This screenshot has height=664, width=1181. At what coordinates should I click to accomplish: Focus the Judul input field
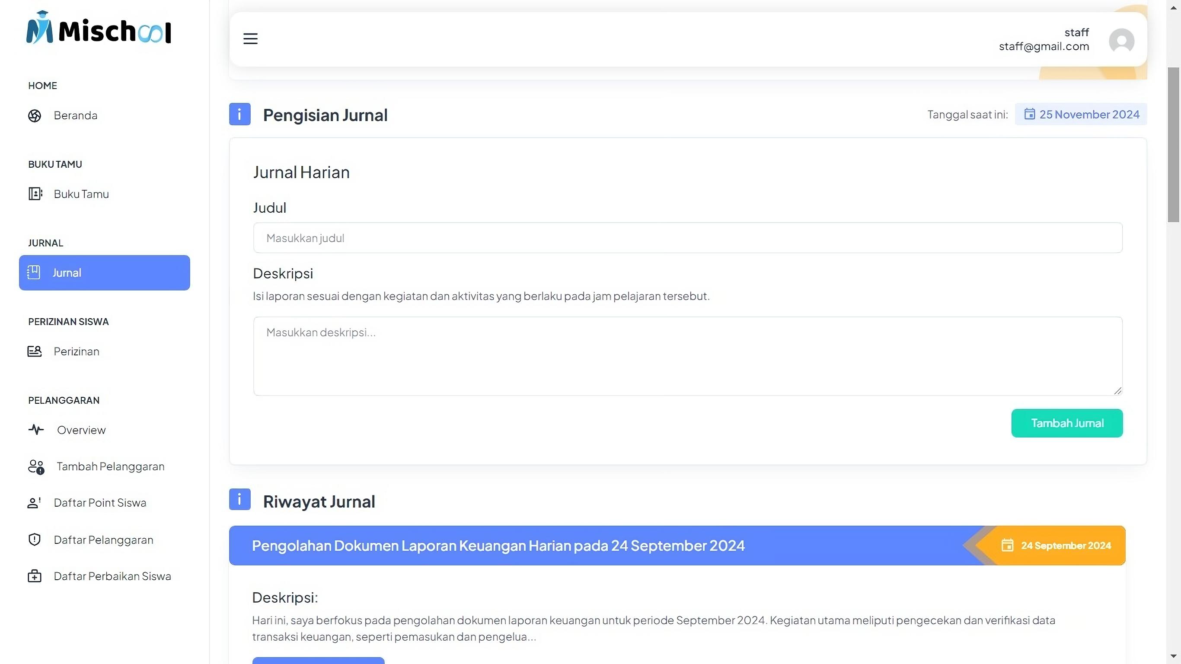tap(688, 238)
